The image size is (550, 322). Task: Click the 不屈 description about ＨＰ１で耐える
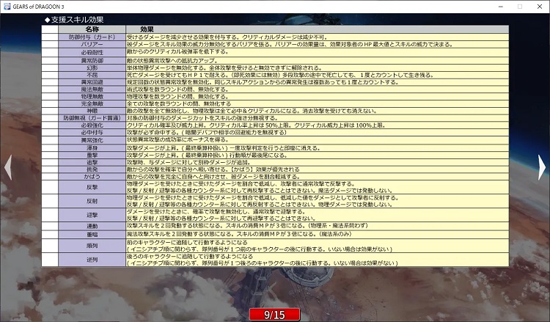(x=281, y=75)
